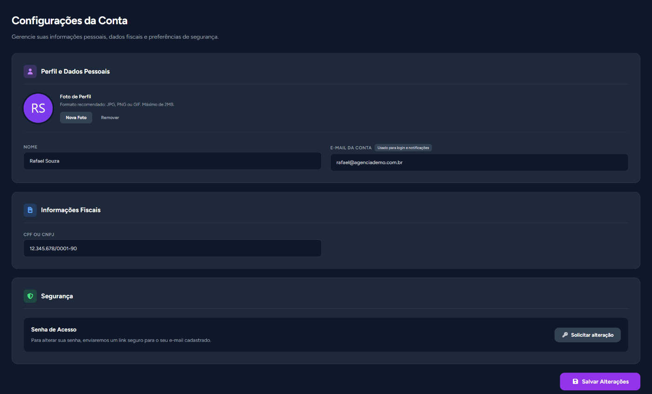Click the 'Formato recomendado: JPG, PNG ou GIF' hint
Viewport: 652px width, 394px height.
(117, 104)
